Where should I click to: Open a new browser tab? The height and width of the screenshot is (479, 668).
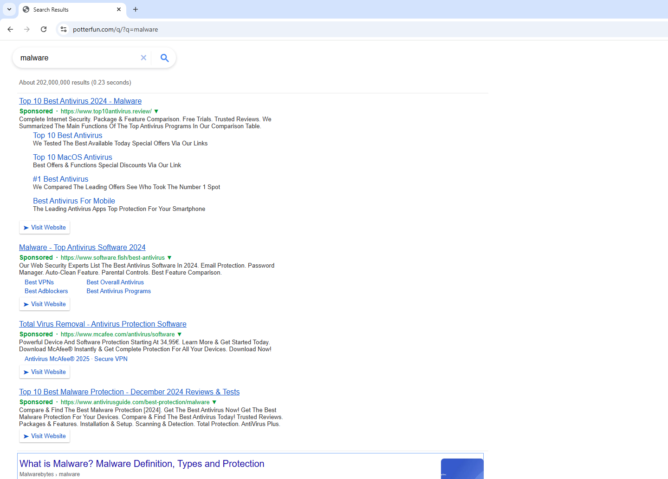coord(136,9)
